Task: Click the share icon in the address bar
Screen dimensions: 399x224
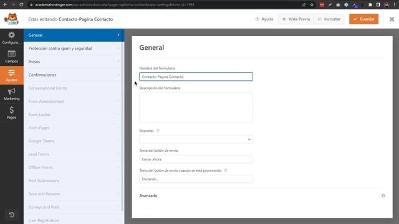Action: (304, 4)
